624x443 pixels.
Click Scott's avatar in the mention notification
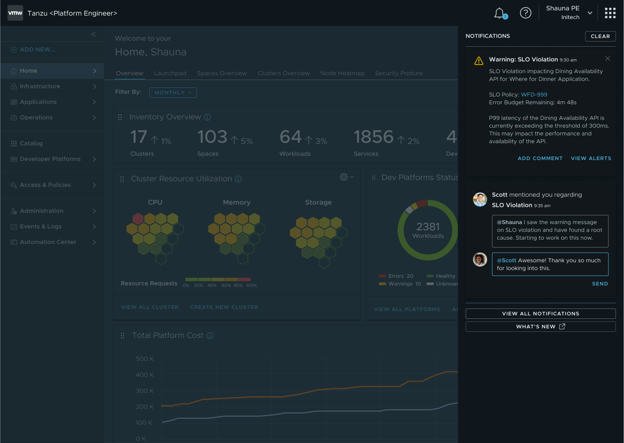point(480,199)
